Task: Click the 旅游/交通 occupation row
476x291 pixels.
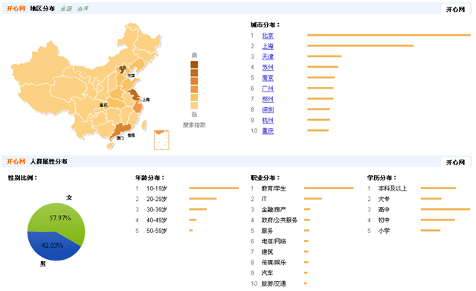Action: tap(279, 284)
